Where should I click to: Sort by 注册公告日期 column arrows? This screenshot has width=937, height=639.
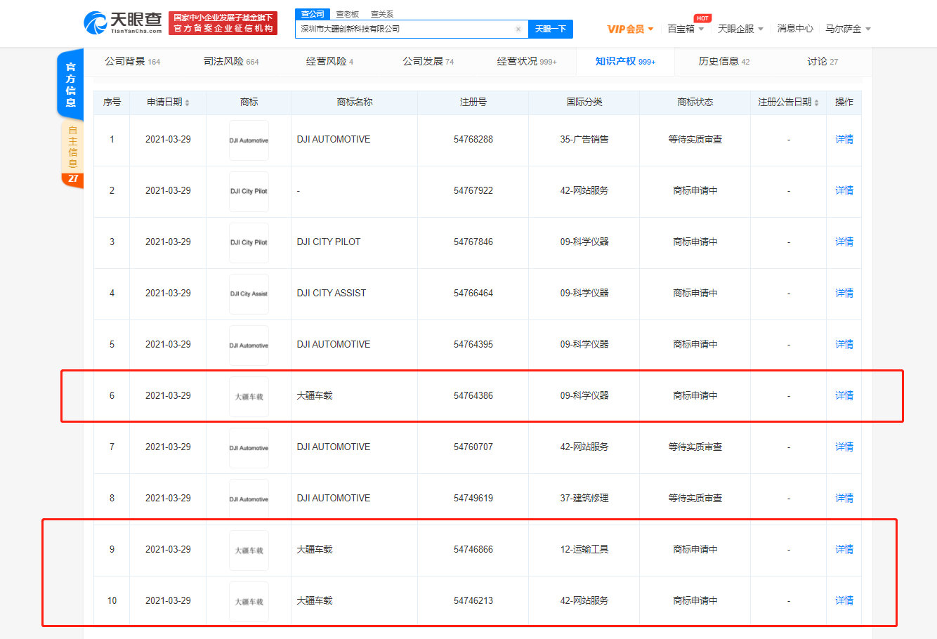[x=816, y=103]
